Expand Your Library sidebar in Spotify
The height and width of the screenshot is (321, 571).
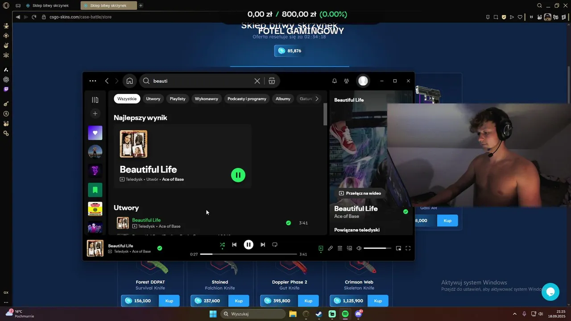coord(95,100)
